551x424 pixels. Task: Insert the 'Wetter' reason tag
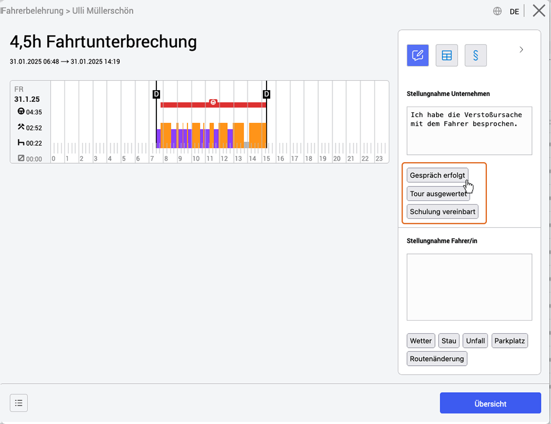(x=421, y=341)
